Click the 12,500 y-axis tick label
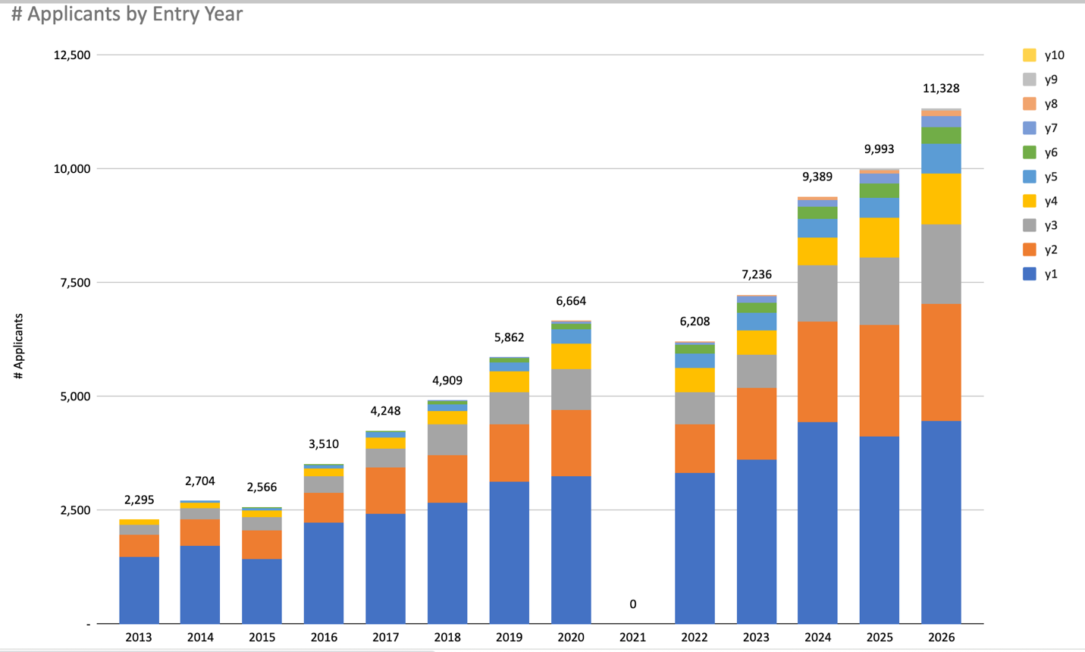This screenshot has width=1085, height=652. point(72,55)
